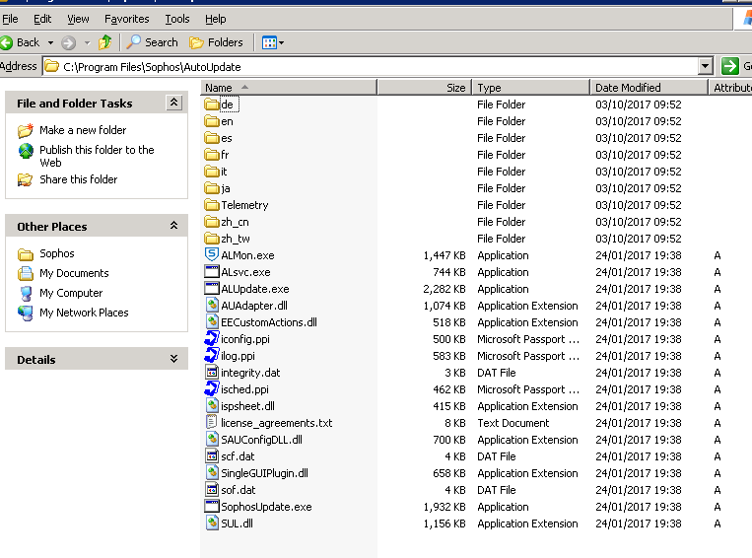Select the zh_cn folder icon
Image resolution: width=752 pixels, height=558 pixels.
(x=211, y=222)
